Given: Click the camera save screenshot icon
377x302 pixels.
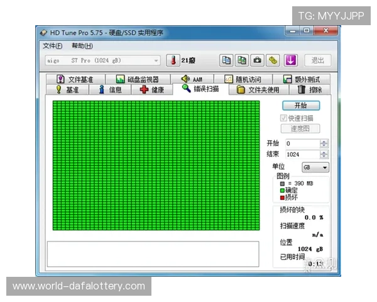Looking at the screenshot, I should point(257,60).
